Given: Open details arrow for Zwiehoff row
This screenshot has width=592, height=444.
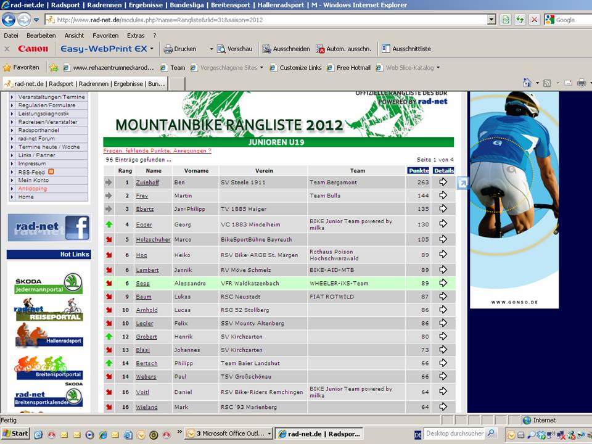Looking at the screenshot, I should [443, 183].
